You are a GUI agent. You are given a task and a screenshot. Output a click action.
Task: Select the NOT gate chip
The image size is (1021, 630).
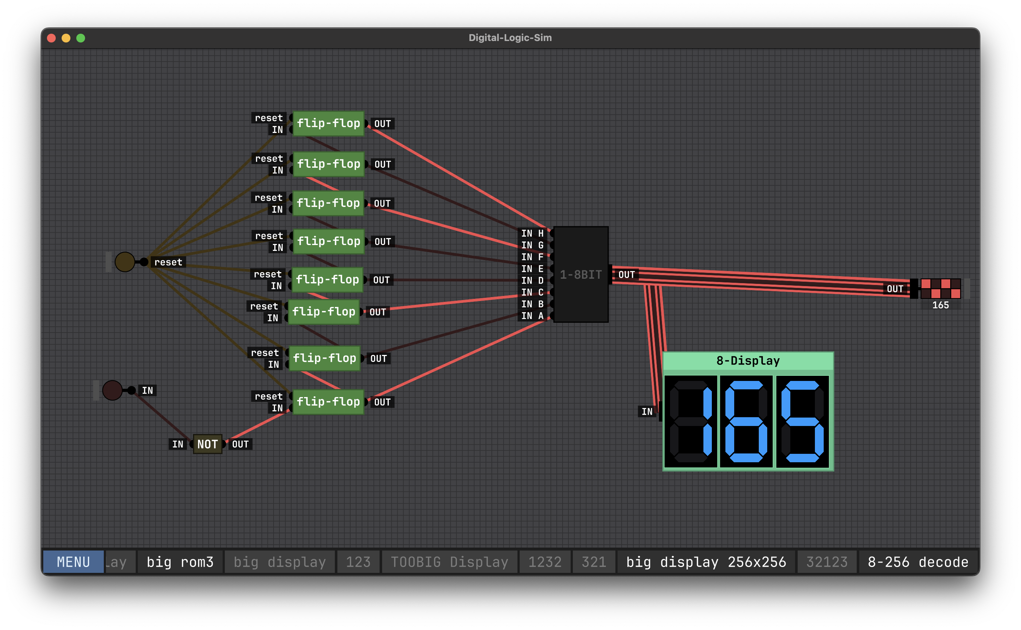point(207,444)
